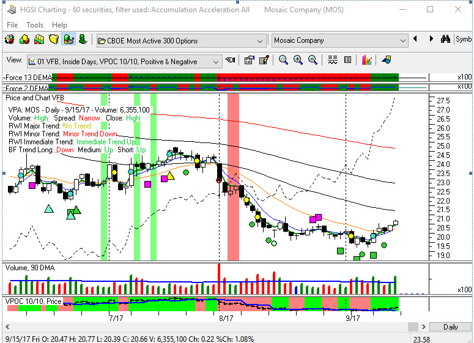Click the colorful bar chart icon

(x=366, y=60)
